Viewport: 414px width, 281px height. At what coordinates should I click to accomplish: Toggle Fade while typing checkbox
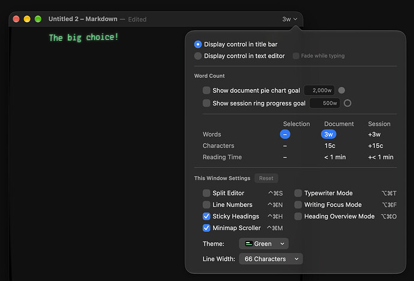coord(296,56)
